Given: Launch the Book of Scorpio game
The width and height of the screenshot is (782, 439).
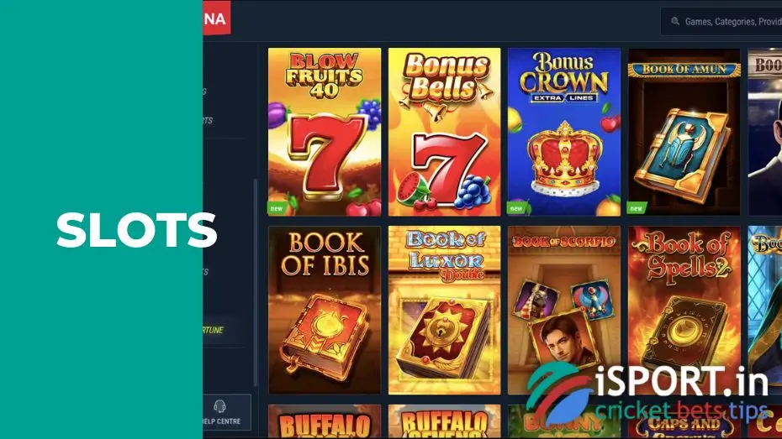Looking at the screenshot, I should click(564, 310).
